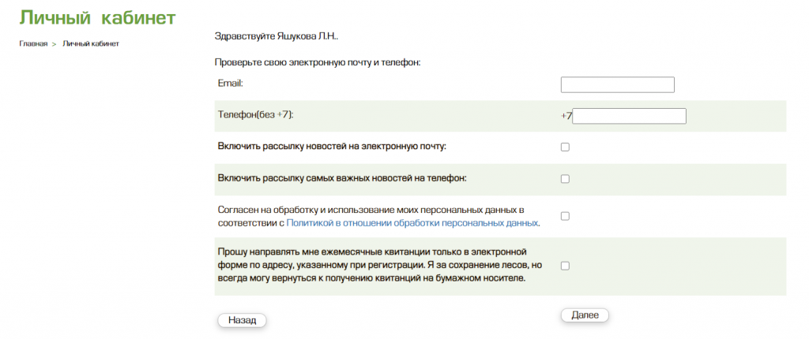Screen dimensions: 809x339
Task: Tick the electronic receipts only checkbox
Action: 565,266
